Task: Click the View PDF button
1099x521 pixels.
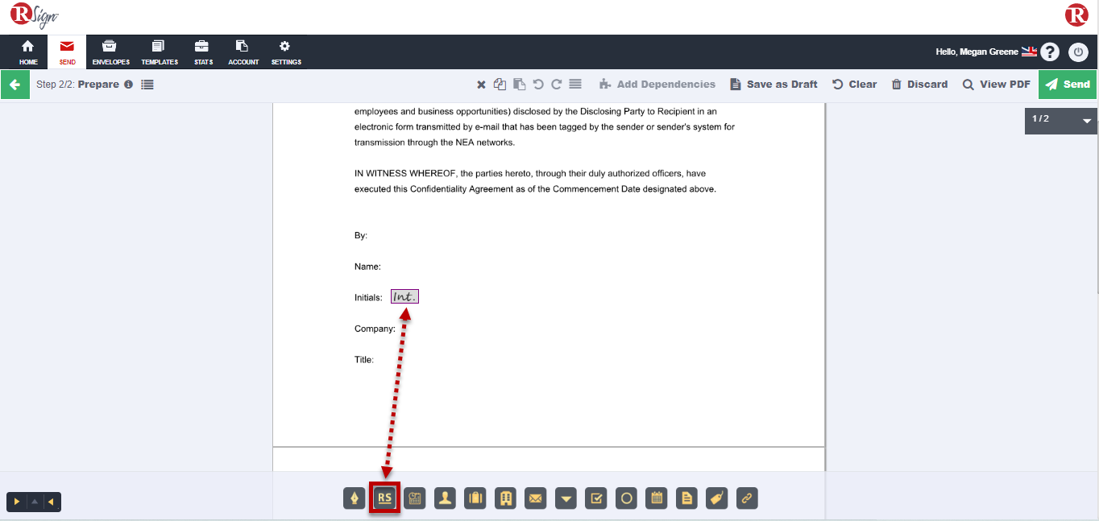Action: point(996,85)
